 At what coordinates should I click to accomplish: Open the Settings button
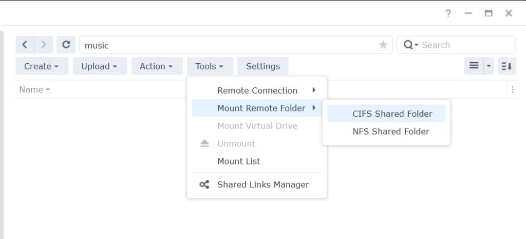(263, 66)
